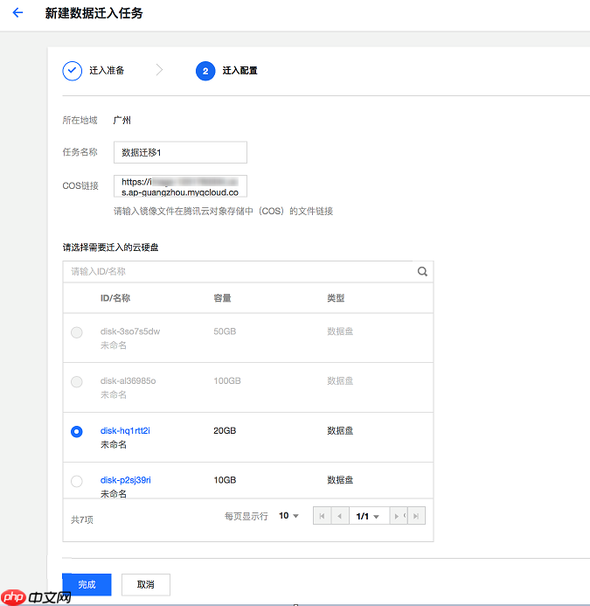This screenshot has height=606, width=590.
Task: Select radio button for disk-p2sj39ri
Action: point(77,481)
